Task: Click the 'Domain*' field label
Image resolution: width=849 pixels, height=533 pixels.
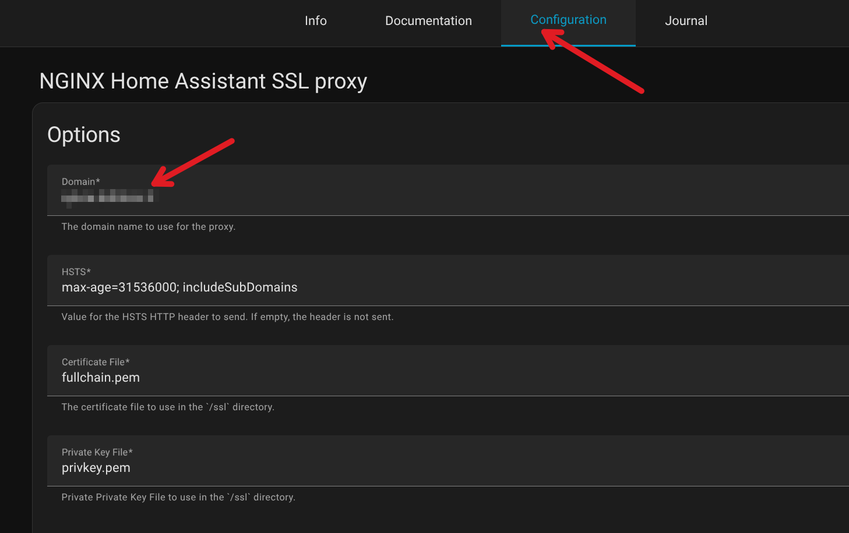Action: tap(81, 182)
